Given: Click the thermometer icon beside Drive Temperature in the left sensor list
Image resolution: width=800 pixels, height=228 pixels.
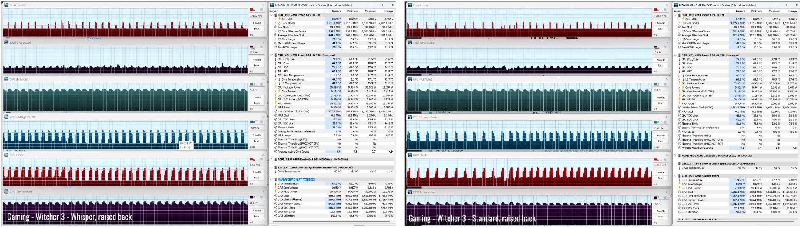Looking at the screenshot, I should pos(275,172).
